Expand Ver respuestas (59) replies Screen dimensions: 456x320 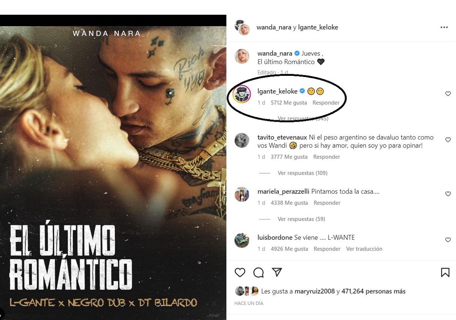point(301,219)
